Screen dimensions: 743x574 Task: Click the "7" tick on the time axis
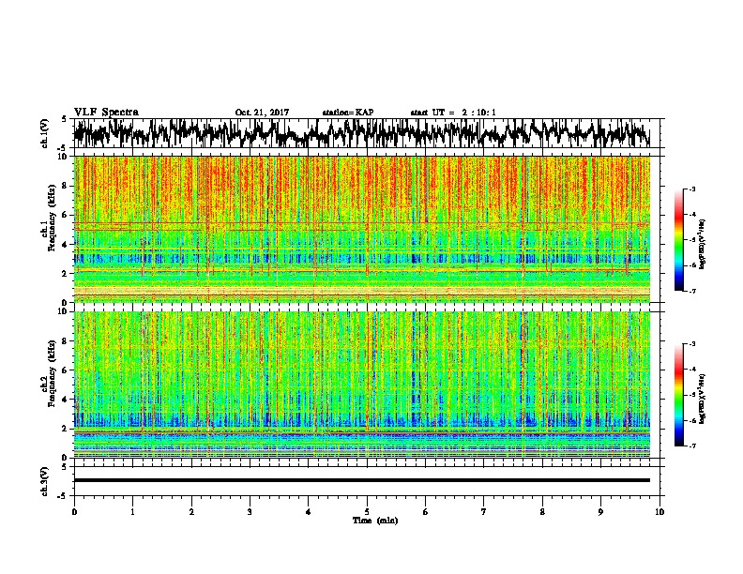(484, 511)
